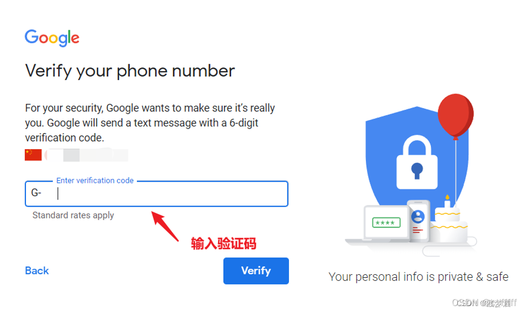Click the blue Verify button
519x312 pixels.
(256, 271)
